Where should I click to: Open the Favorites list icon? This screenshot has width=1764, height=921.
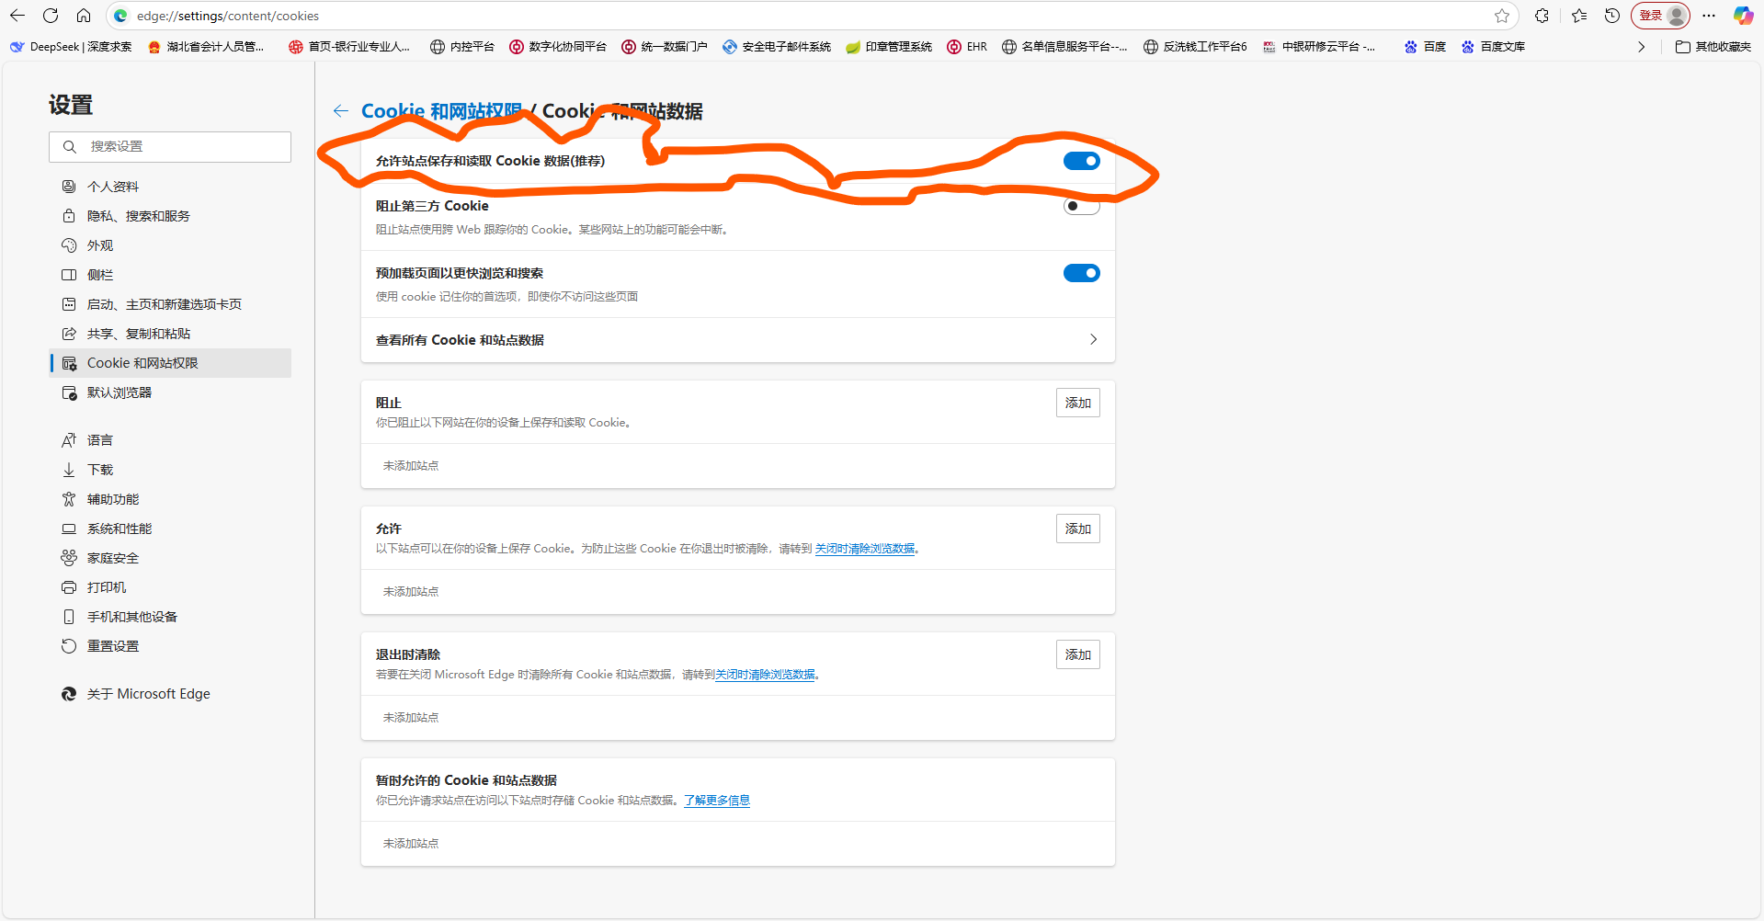coord(1579,16)
